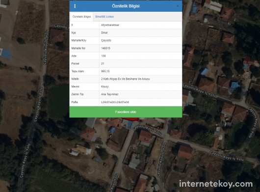Click the Favorilere ekle button
Viewport: 260px width, 192px height.
126,112
